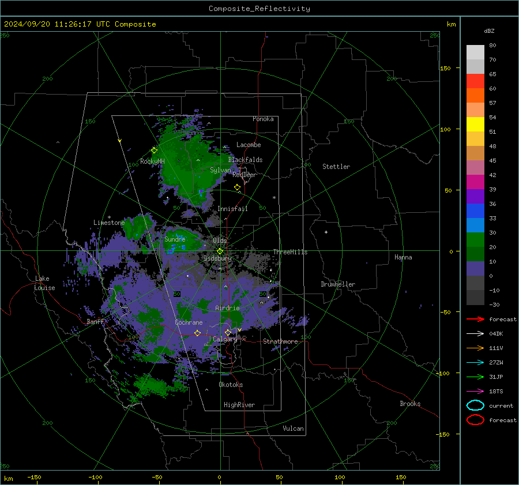Click the red forecast ellipse icon
This screenshot has width=519, height=485.
[x=475, y=420]
